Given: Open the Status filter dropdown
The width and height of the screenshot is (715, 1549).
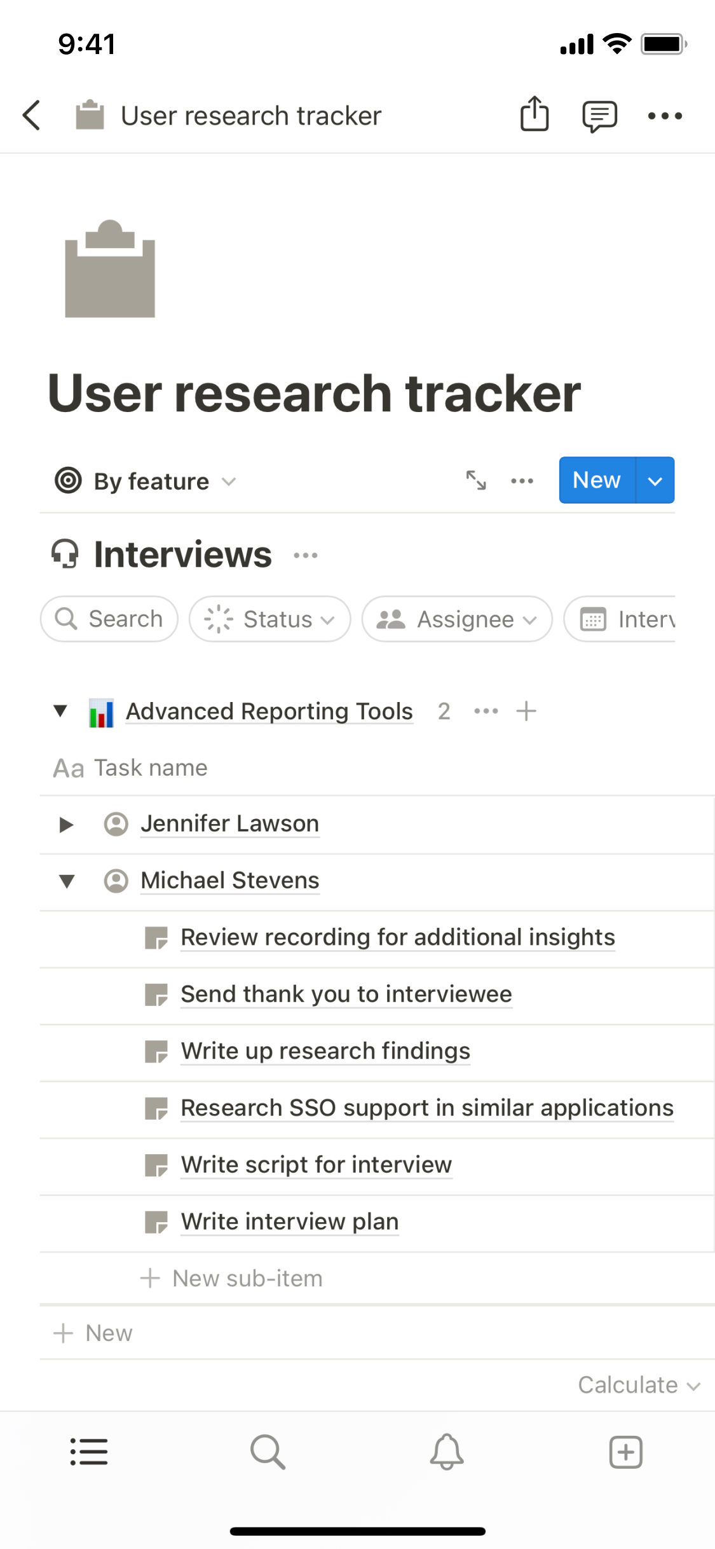Looking at the screenshot, I should [x=269, y=619].
